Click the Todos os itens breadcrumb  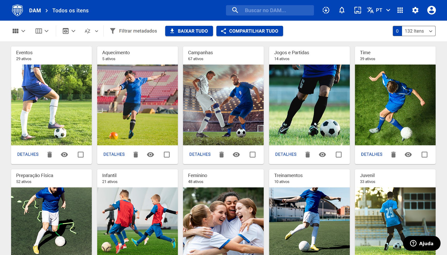70,11
